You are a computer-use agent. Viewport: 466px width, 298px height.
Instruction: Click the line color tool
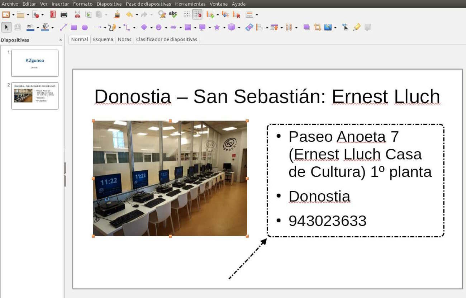pos(30,27)
